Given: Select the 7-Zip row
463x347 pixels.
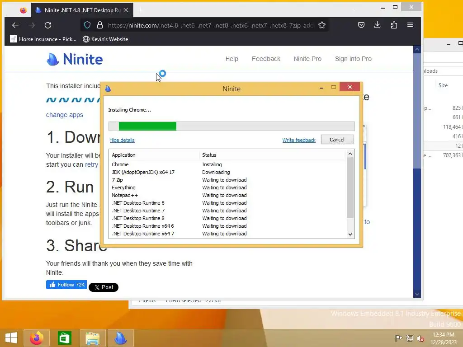Looking at the screenshot, I should pyautogui.click(x=227, y=180).
